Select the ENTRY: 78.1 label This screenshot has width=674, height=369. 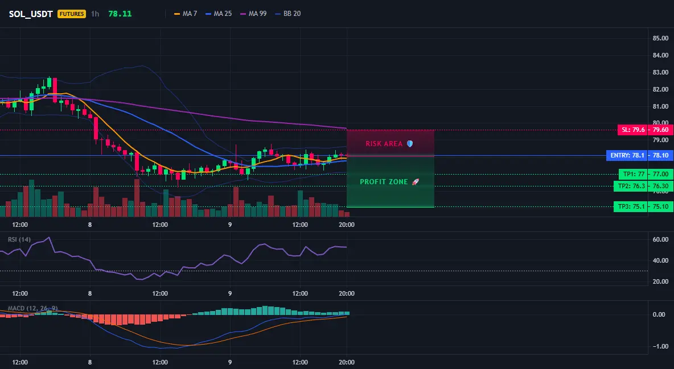click(627, 156)
